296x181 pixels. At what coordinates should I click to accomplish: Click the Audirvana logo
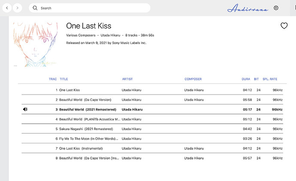[247, 8]
